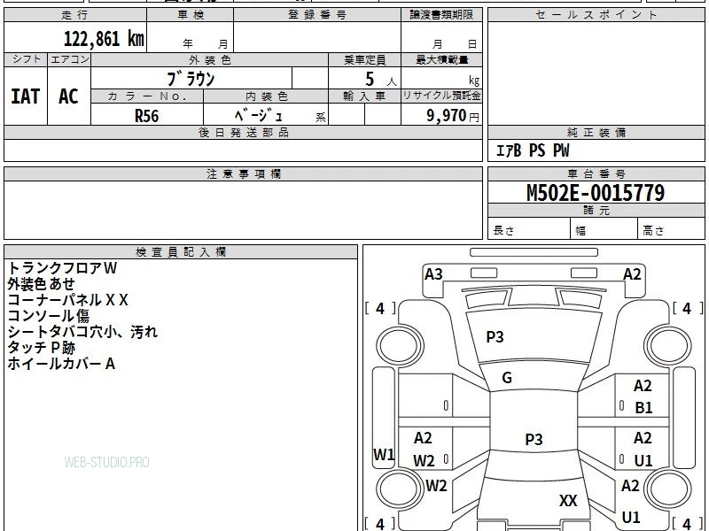Click the 車検 header label

(191, 15)
